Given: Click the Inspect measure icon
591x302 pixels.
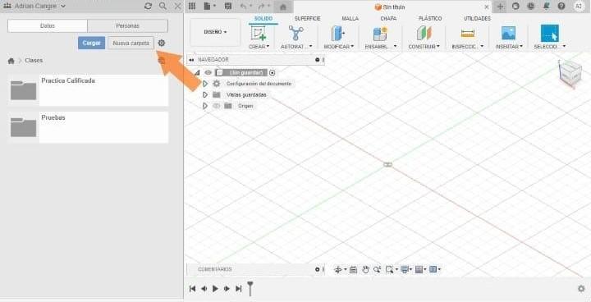Looking at the screenshot, I should click(x=467, y=34).
